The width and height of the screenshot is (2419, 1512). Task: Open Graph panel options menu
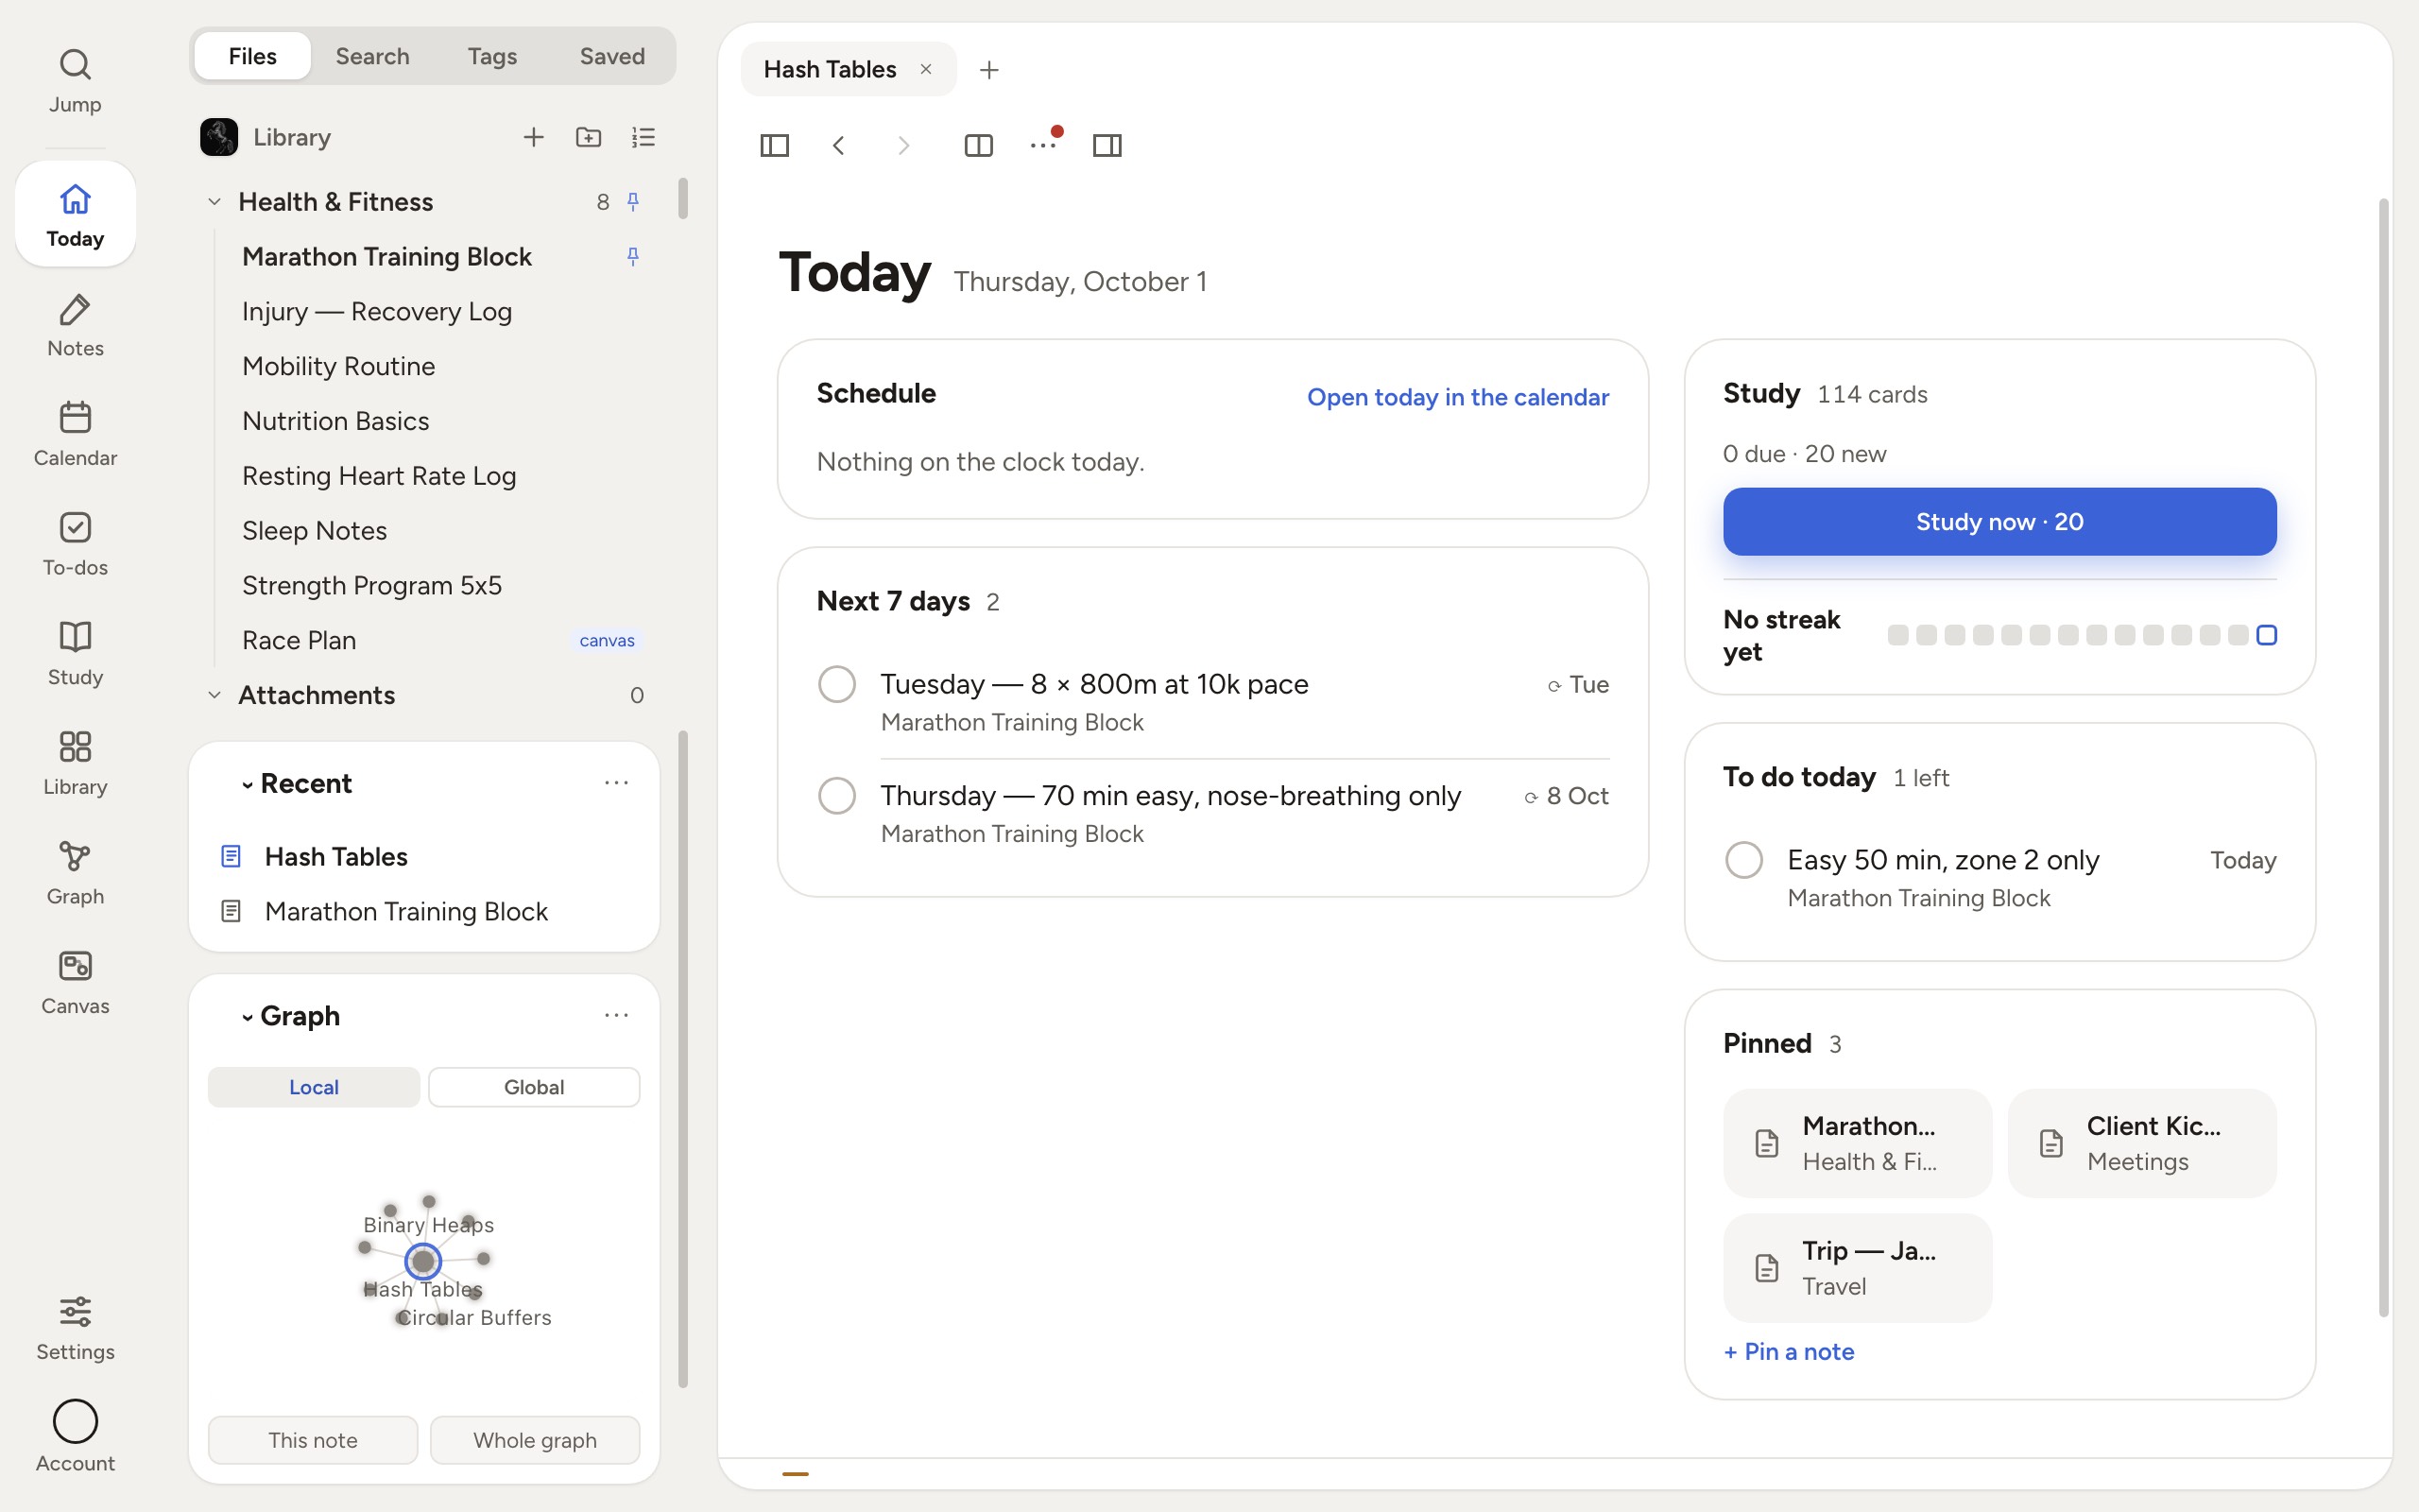(x=617, y=1015)
